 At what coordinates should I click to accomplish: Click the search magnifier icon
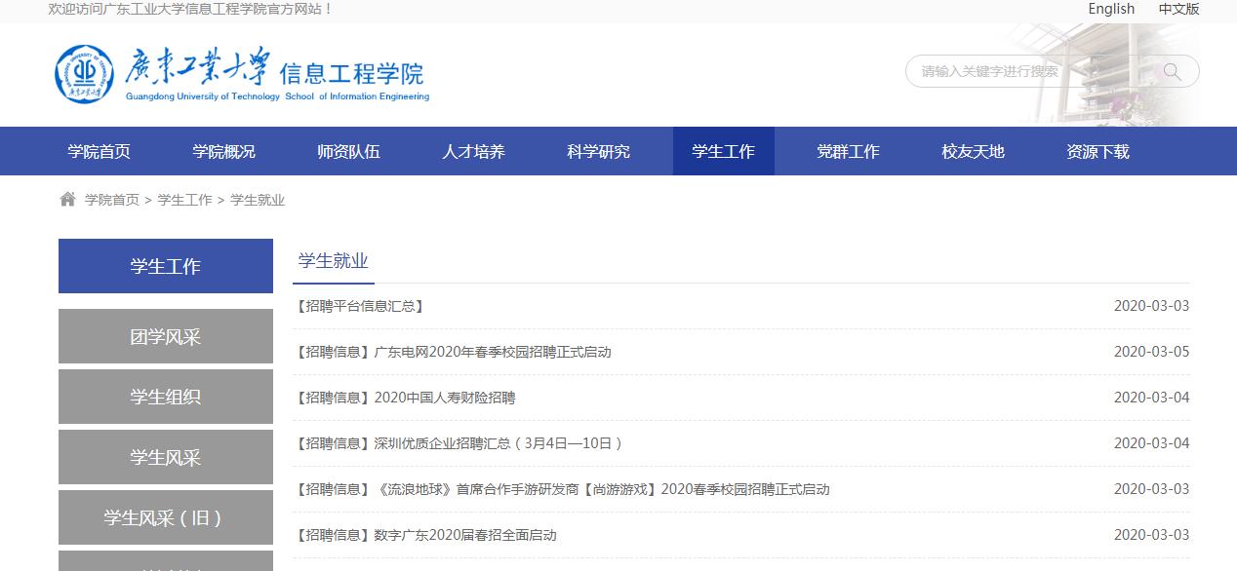(1172, 71)
